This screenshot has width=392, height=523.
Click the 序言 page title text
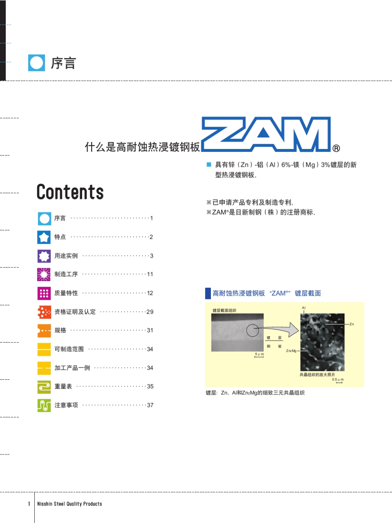[x=63, y=63]
